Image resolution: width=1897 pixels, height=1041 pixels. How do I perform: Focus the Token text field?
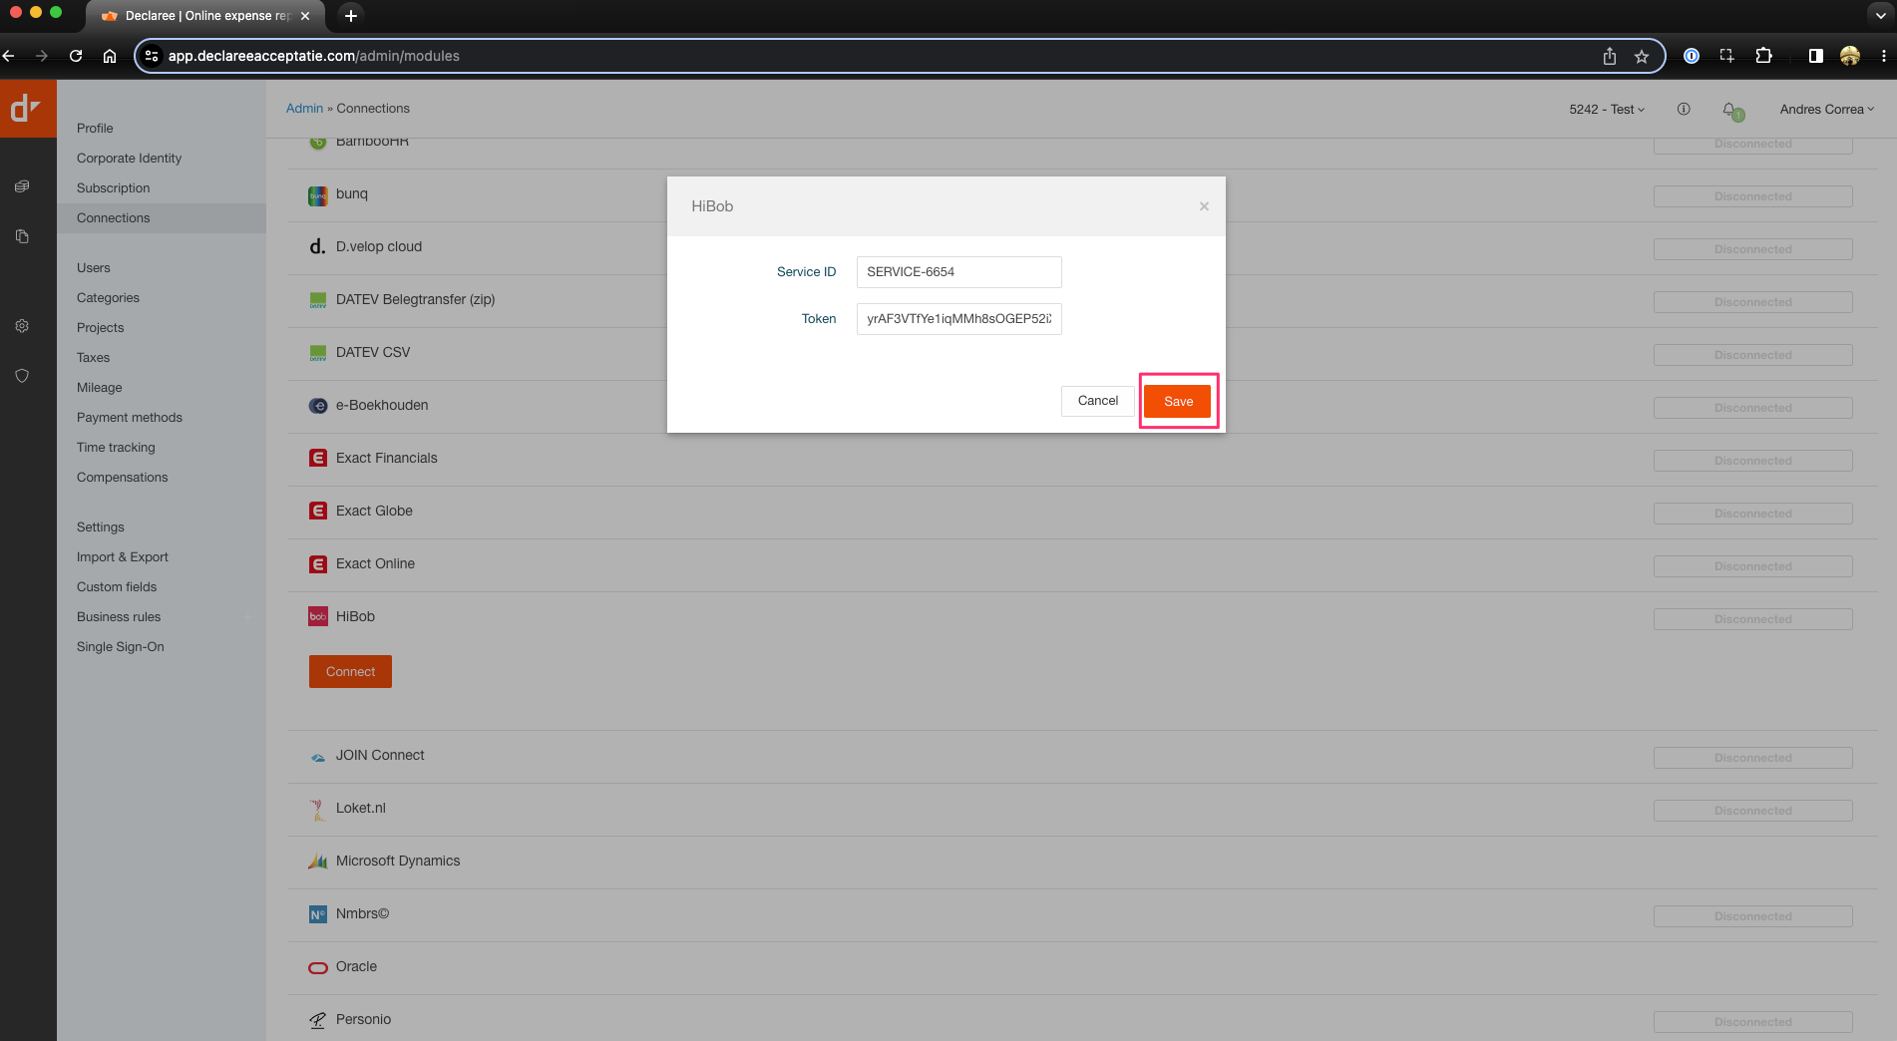point(958,319)
